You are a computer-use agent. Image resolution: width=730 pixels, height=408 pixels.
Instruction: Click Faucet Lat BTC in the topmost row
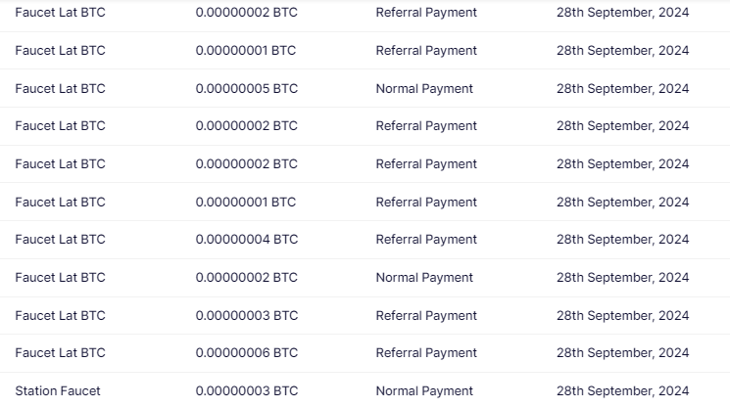pos(60,13)
